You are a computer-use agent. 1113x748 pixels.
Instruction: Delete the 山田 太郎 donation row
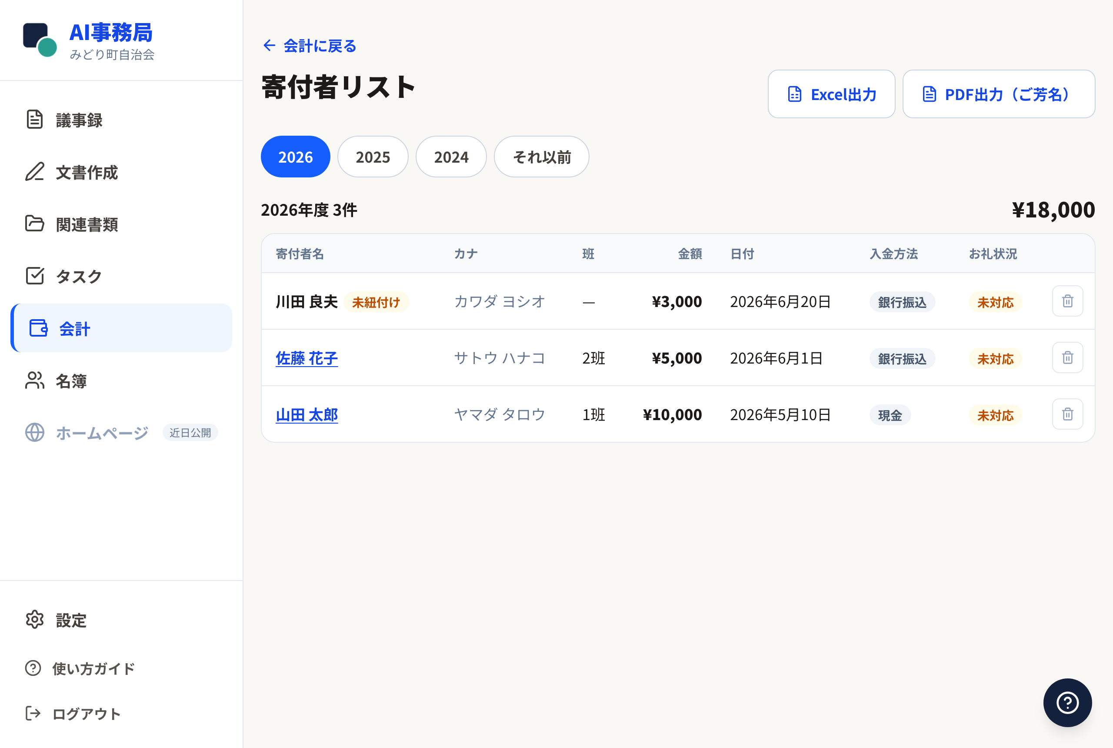(1067, 414)
